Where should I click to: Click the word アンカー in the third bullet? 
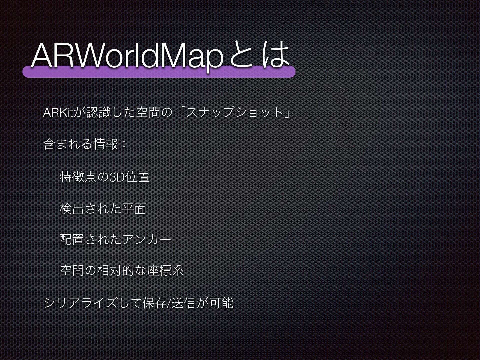point(147,240)
